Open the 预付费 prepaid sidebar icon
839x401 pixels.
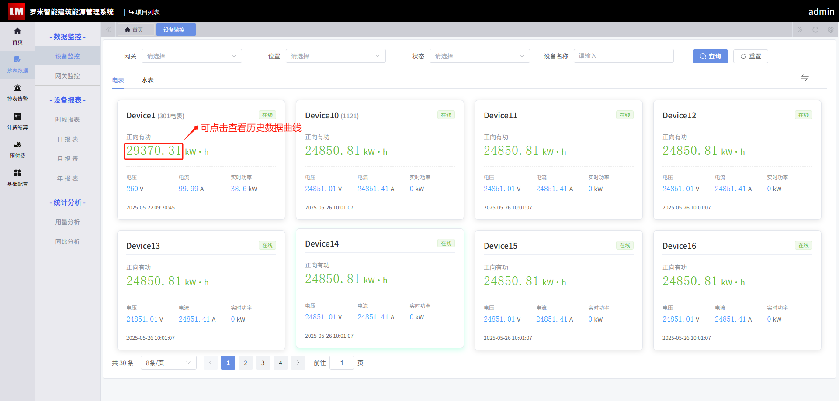click(x=17, y=144)
